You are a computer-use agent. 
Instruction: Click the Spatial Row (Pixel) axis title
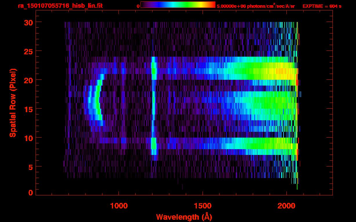13,103
